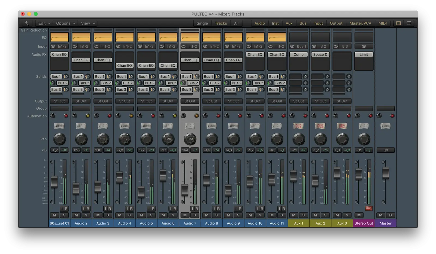
Task: Click the back arrow icon in mixer toolbar
Action: coord(27,23)
